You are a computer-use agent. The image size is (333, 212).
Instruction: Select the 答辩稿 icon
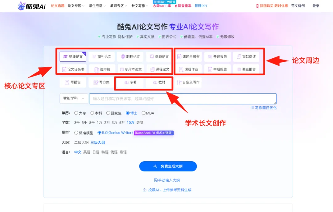97,70
